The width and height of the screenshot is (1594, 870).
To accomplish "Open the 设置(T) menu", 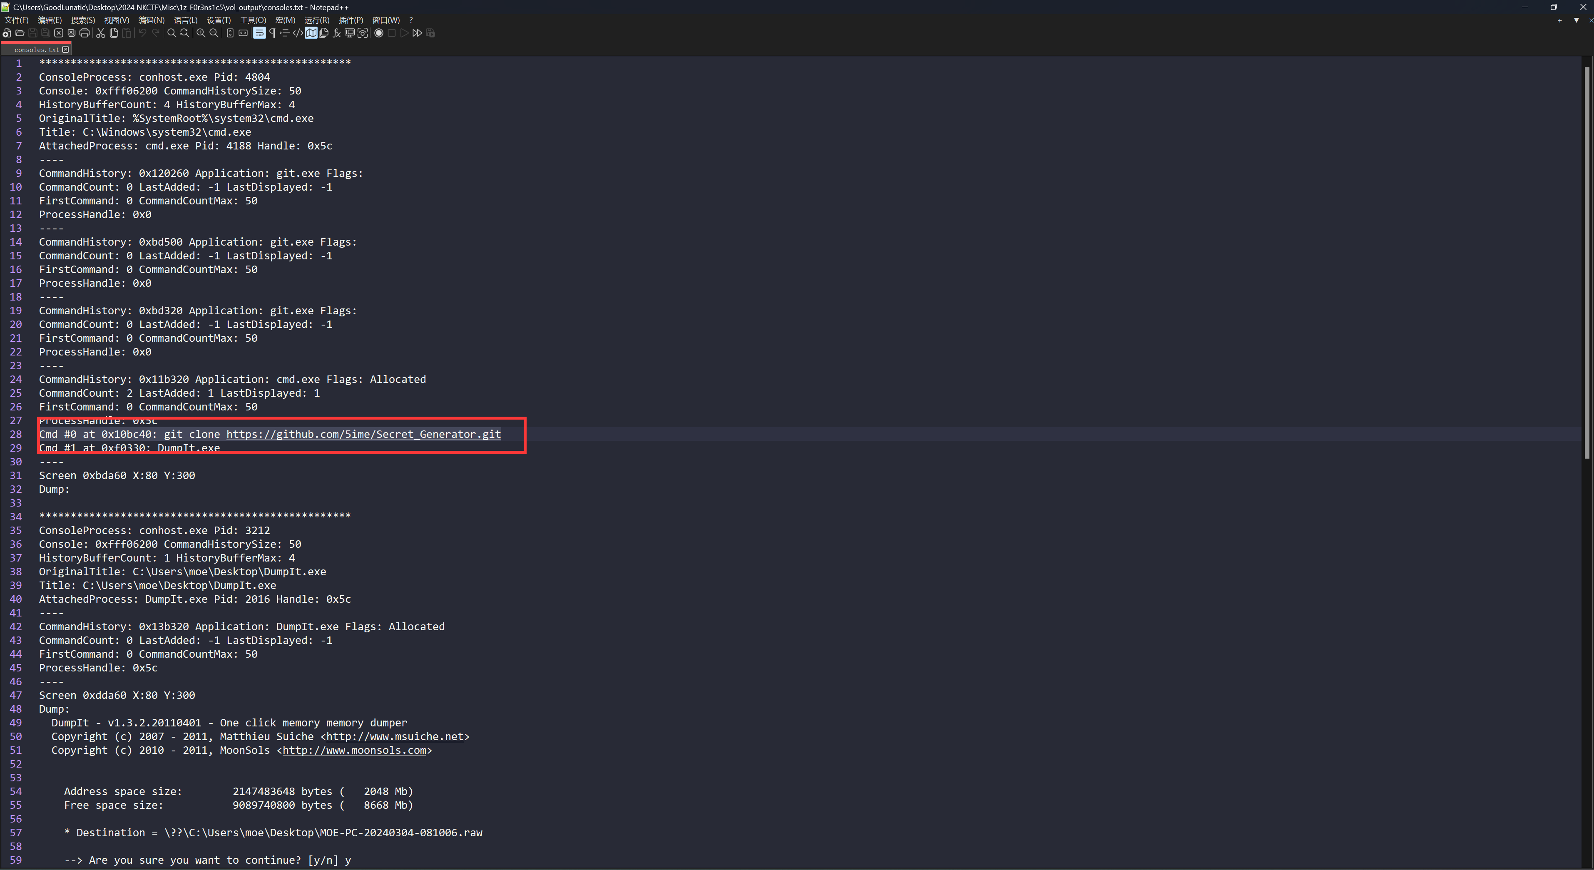I will (219, 20).
